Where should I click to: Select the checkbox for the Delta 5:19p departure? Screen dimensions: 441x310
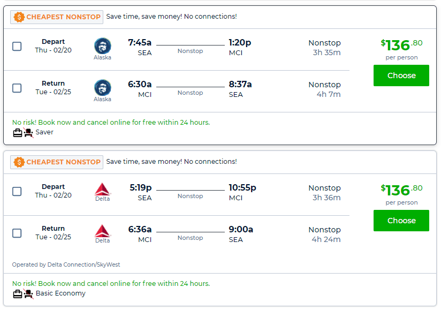[x=17, y=192]
